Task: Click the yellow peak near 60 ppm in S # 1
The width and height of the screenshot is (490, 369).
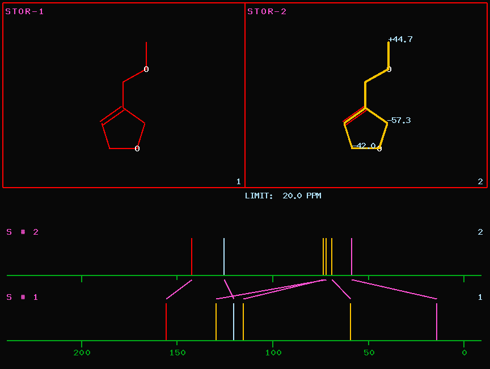Action: pos(350,321)
